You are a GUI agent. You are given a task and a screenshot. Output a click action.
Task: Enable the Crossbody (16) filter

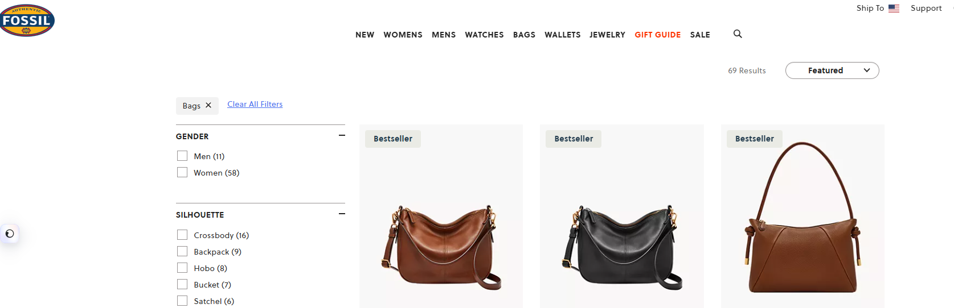coord(182,235)
